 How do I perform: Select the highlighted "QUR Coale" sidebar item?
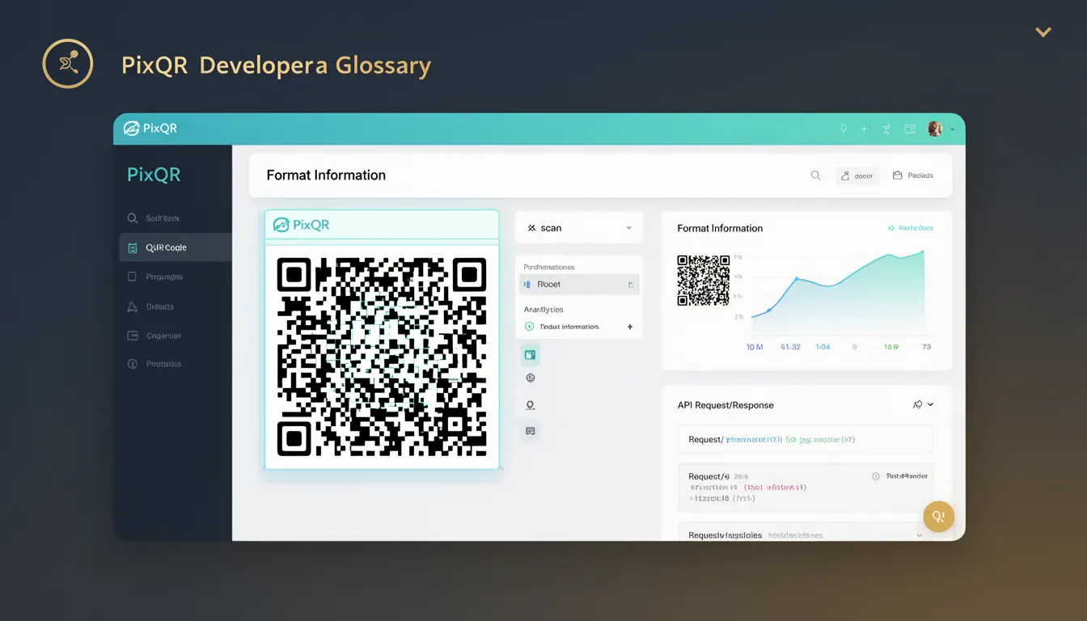point(176,247)
